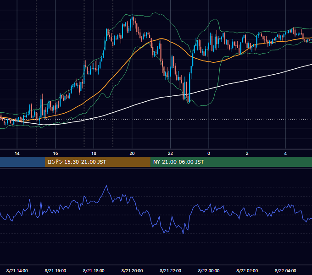Click the 8/21 20:00 timestamp label
The image size is (312, 275).
pyautogui.click(x=132, y=270)
